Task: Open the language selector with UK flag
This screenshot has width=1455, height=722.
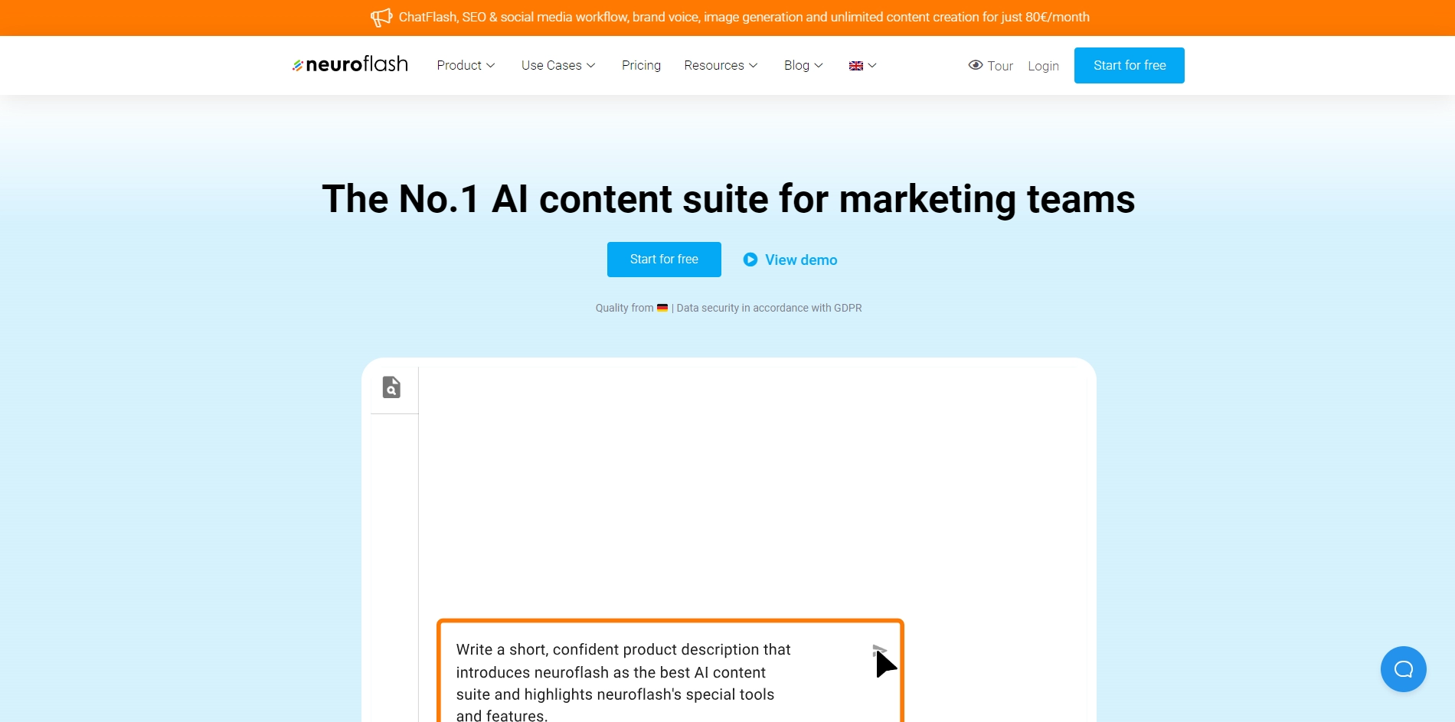Action: [x=862, y=66]
